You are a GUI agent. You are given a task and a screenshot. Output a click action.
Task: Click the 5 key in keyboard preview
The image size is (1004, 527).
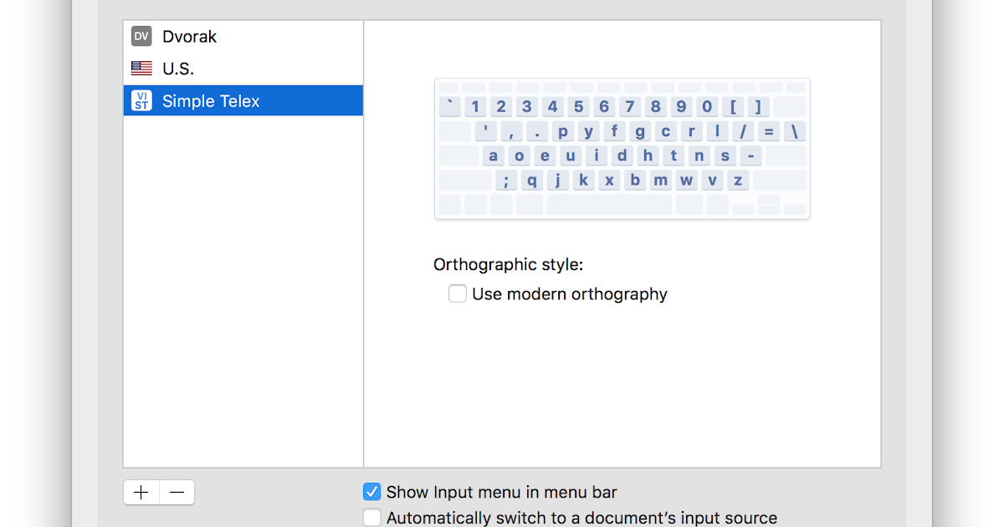coord(578,106)
